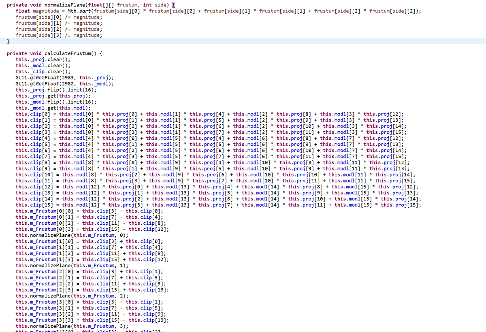The width and height of the screenshot is (486, 332).
Task: Click the 'this.m_Frustum[0][0] =' line
Action: pyautogui.click(x=89, y=211)
